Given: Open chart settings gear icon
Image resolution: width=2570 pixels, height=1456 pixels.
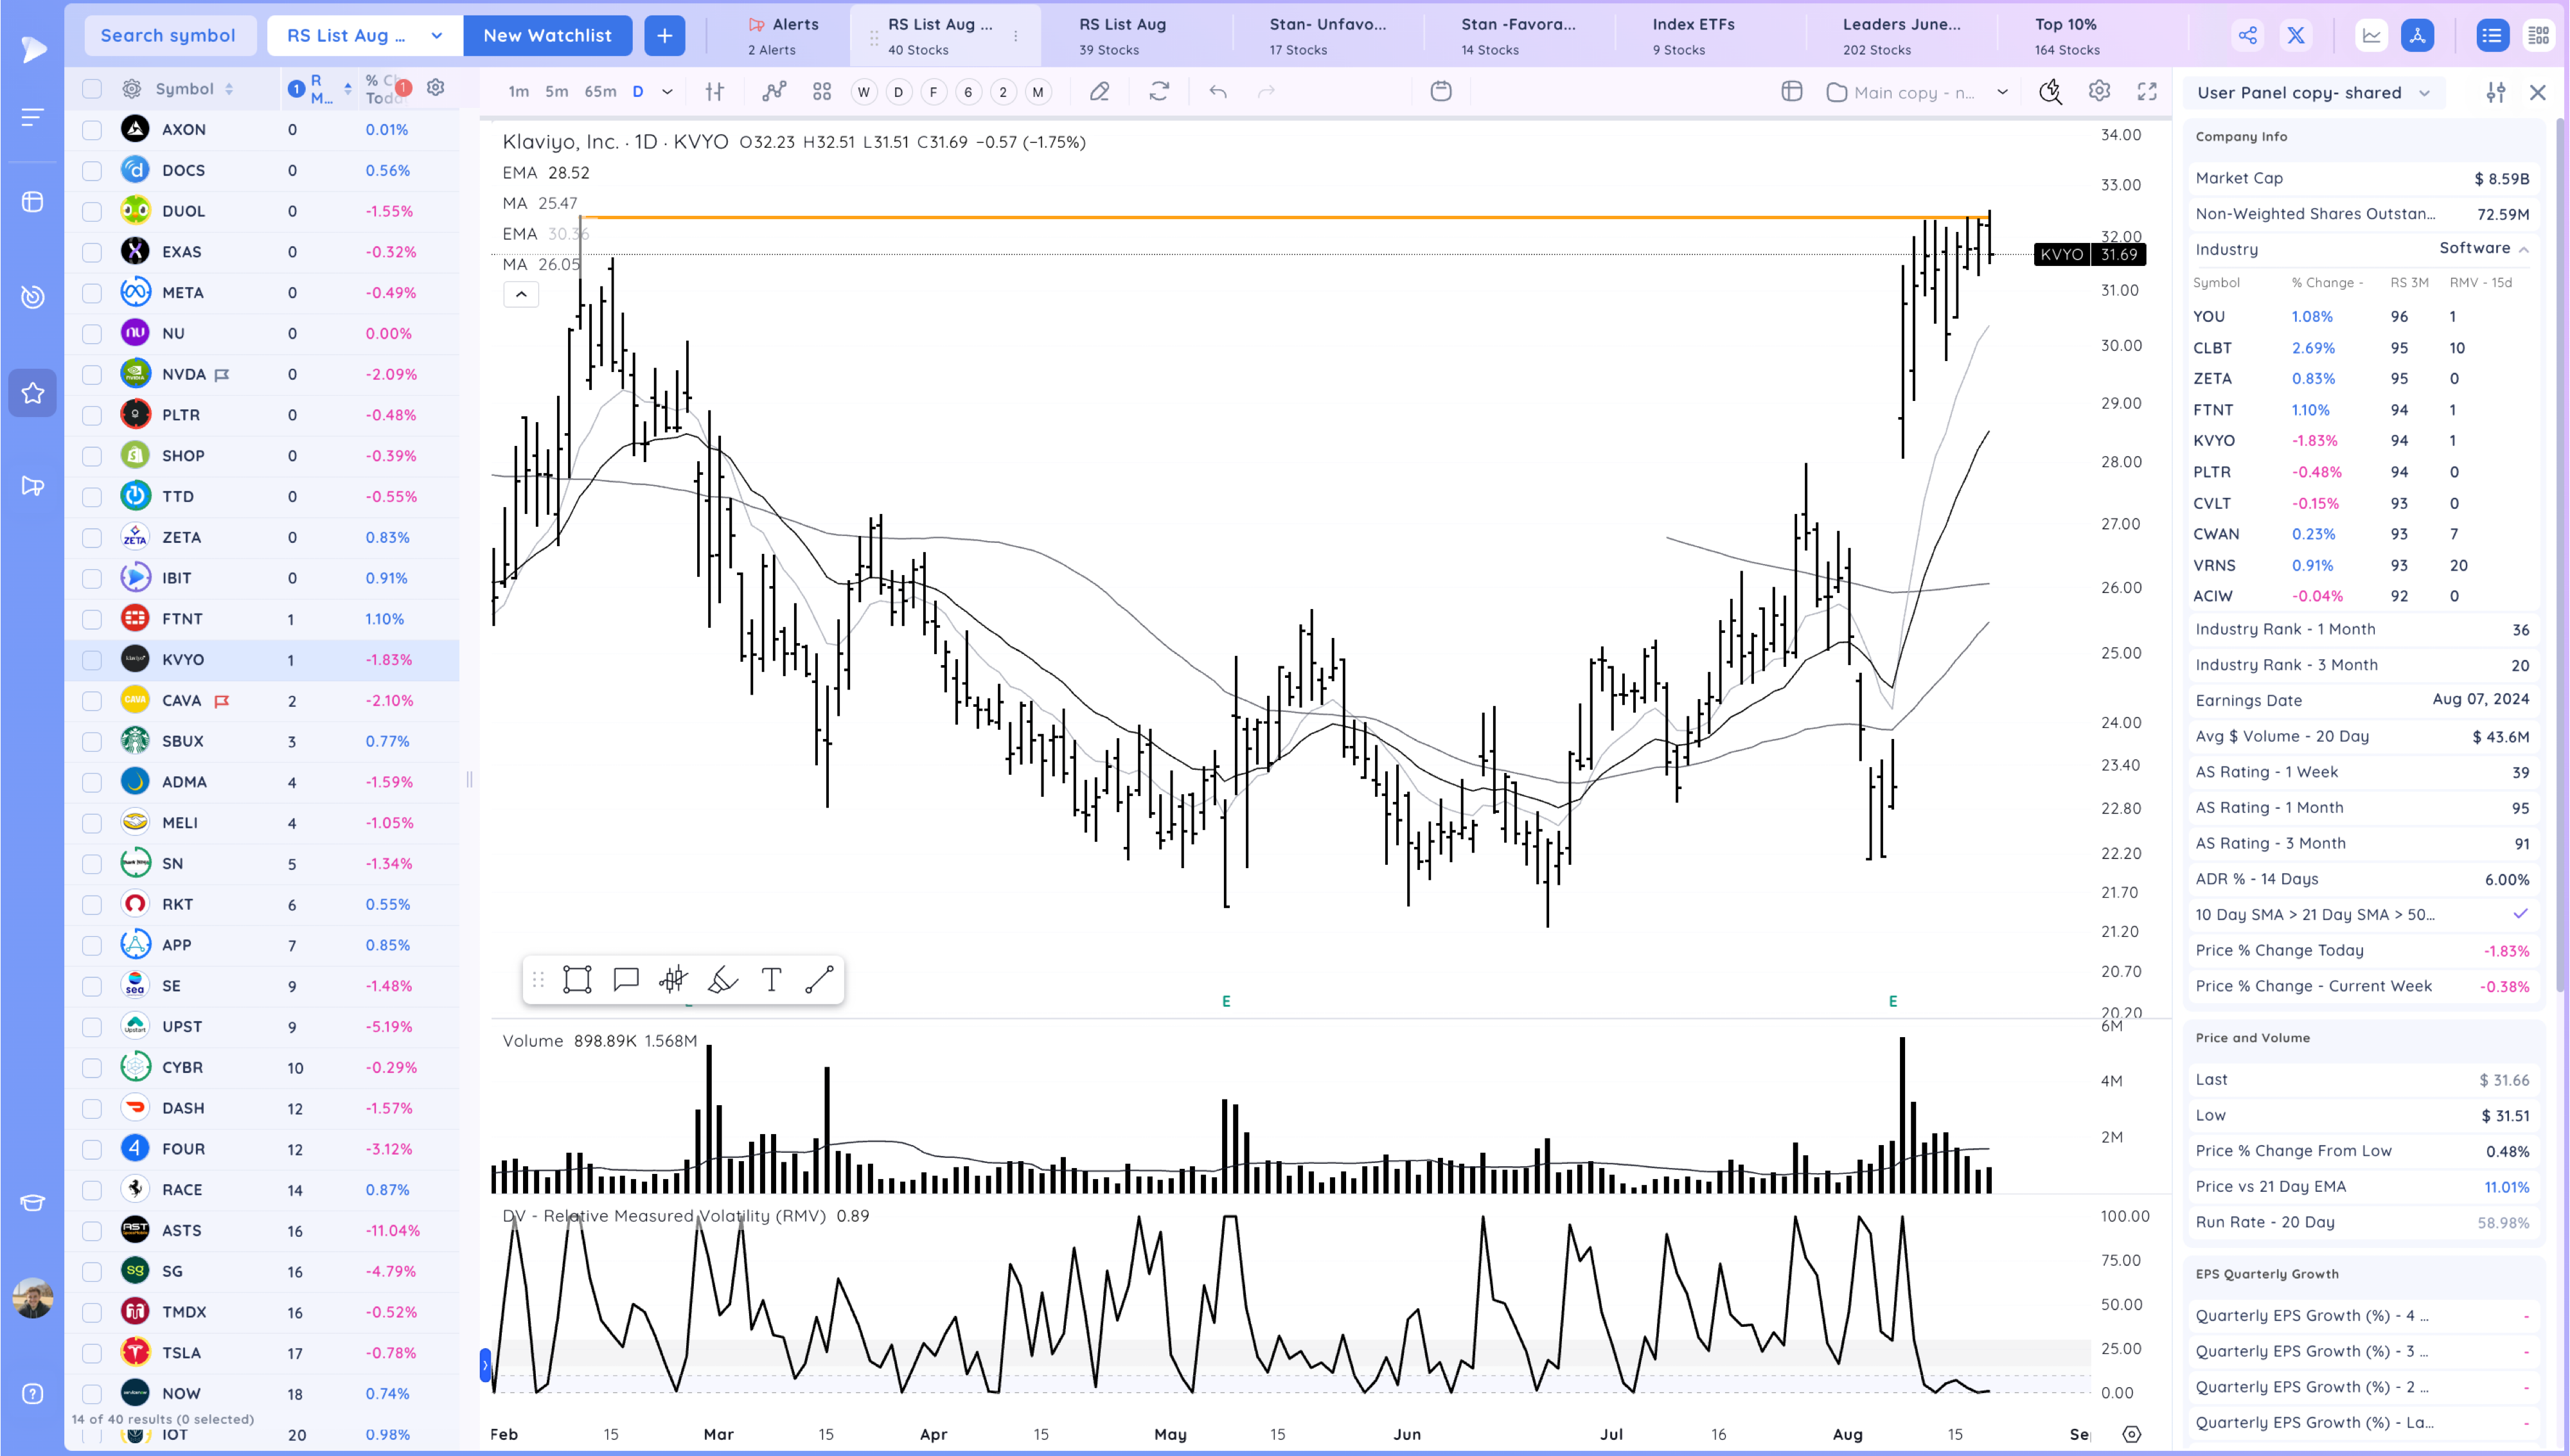Looking at the screenshot, I should 2098,92.
